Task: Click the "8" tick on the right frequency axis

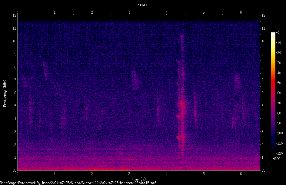Action: coord(262,67)
